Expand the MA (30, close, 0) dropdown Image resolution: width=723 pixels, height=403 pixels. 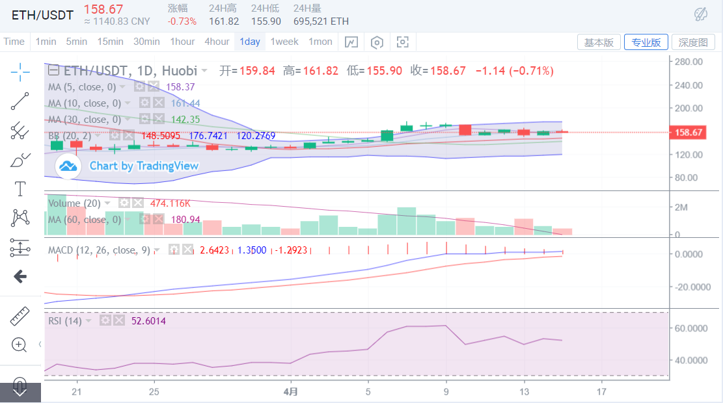pos(128,120)
